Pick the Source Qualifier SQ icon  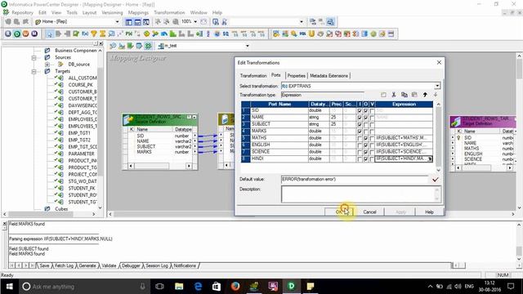click(x=226, y=33)
